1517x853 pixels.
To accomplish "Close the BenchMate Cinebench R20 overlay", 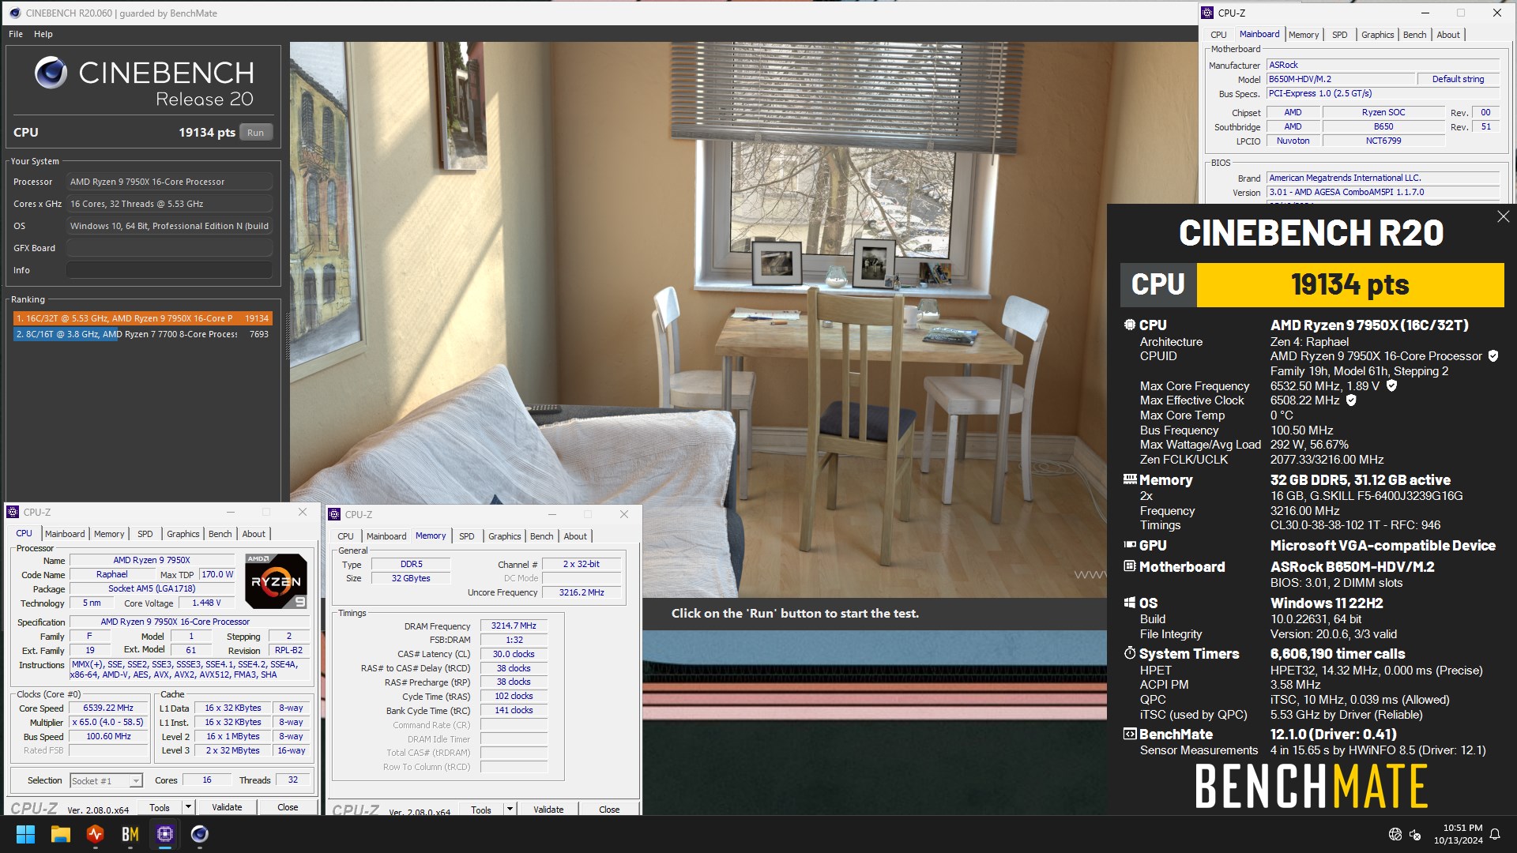I will pyautogui.click(x=1503, y=216).
